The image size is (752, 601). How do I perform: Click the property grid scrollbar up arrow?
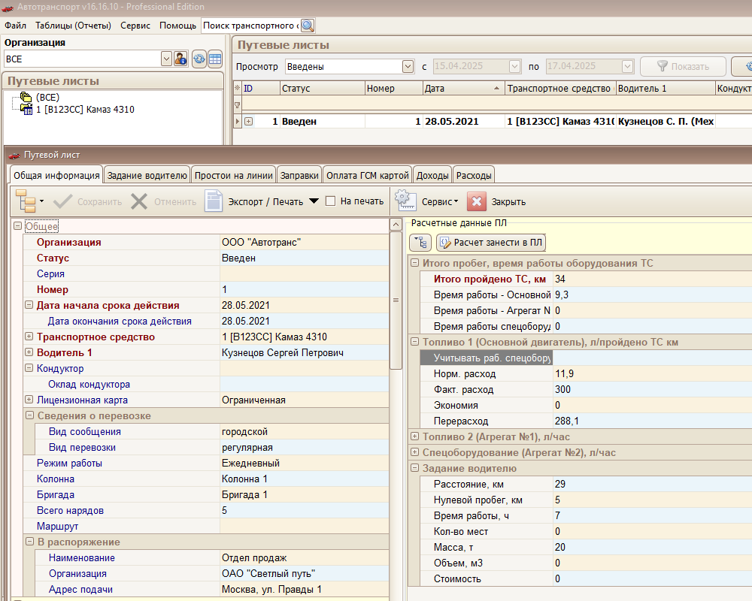(396, 225)
